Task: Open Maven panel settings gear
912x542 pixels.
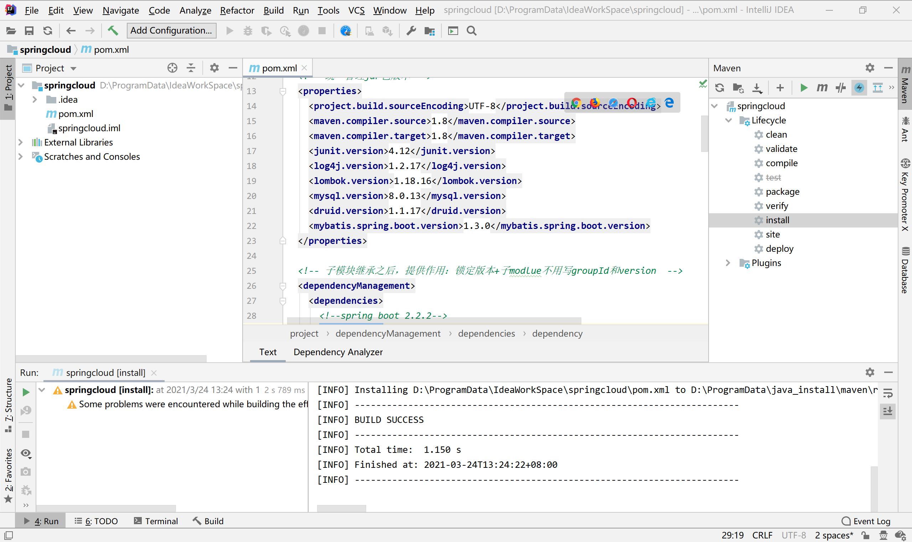Action: pos(870,68)
